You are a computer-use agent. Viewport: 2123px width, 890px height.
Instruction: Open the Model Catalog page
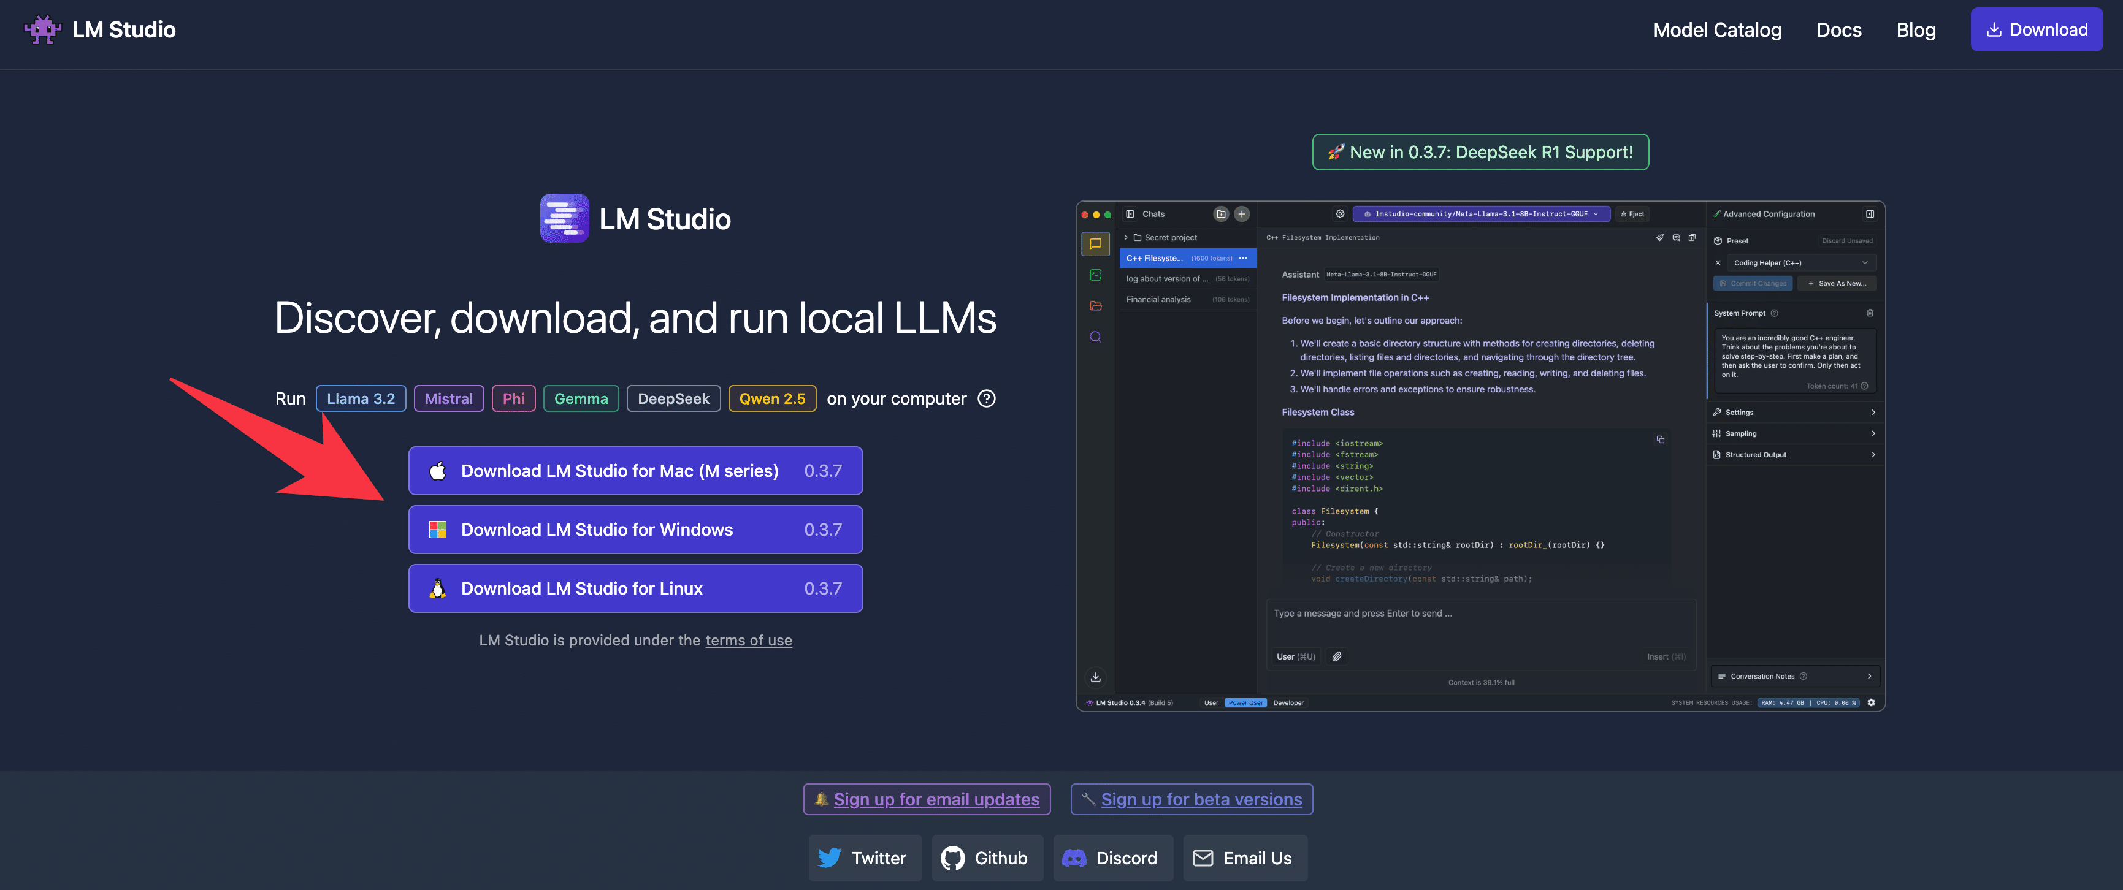point(1716,29)
